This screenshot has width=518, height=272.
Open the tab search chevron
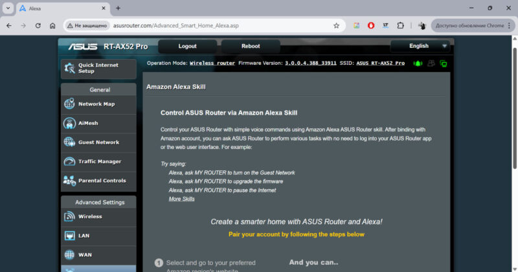click(x=8, y=8)
